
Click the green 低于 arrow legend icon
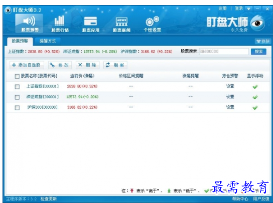coord(169,191)
